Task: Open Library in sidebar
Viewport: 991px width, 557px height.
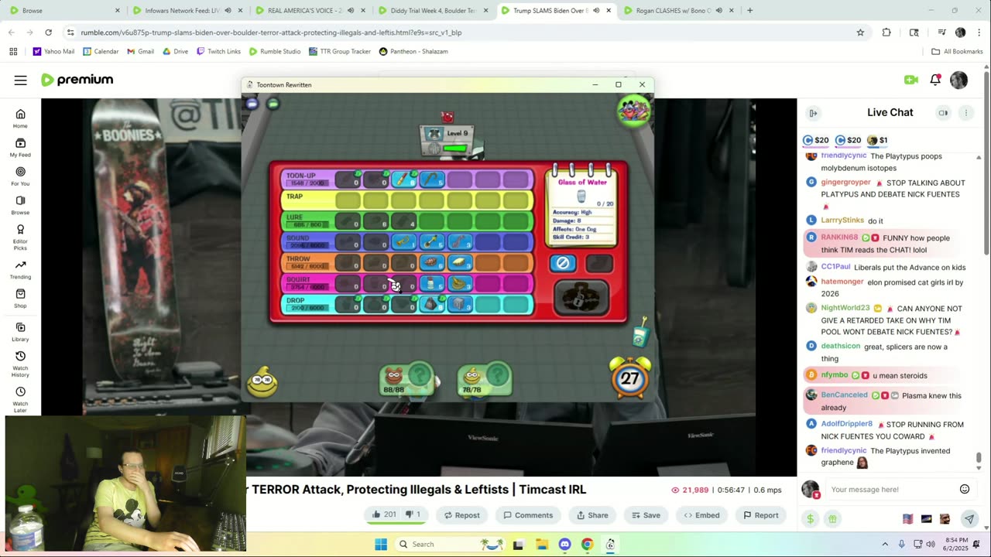Action: tap(20, 332)
